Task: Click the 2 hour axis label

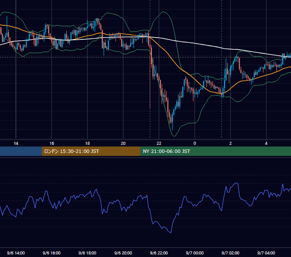Action: tap(230, 143)
